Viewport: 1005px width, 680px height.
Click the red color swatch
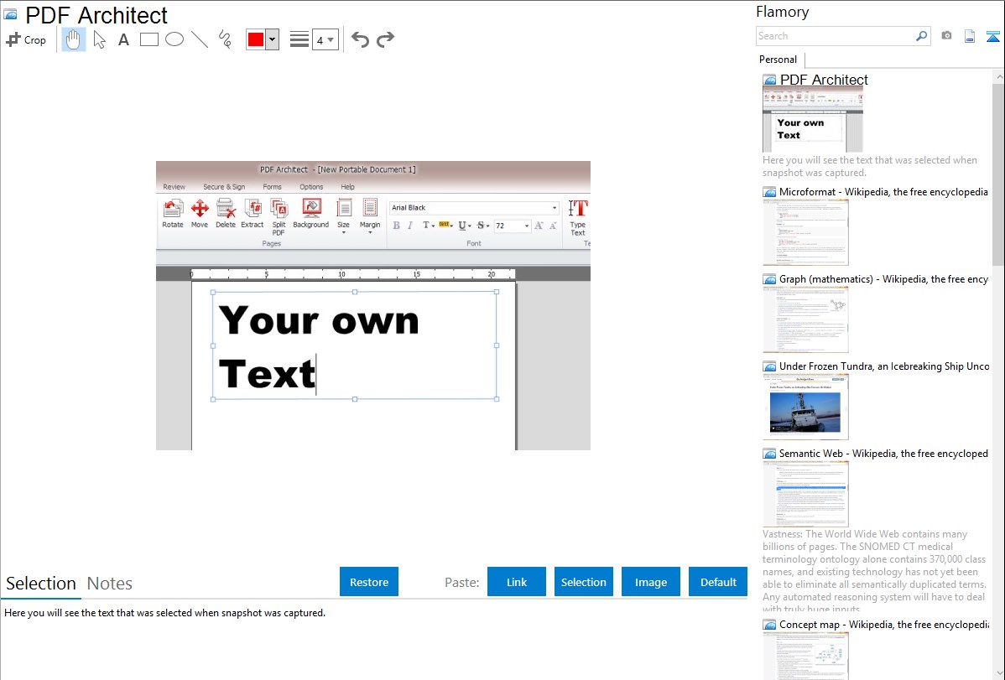[256, 39]
